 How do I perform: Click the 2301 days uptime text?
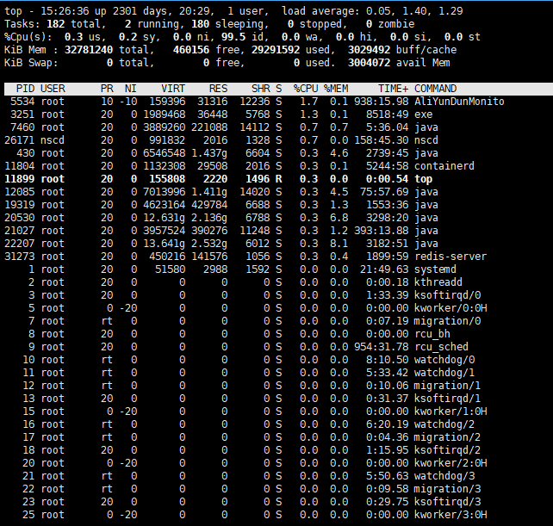click(140, 11)
